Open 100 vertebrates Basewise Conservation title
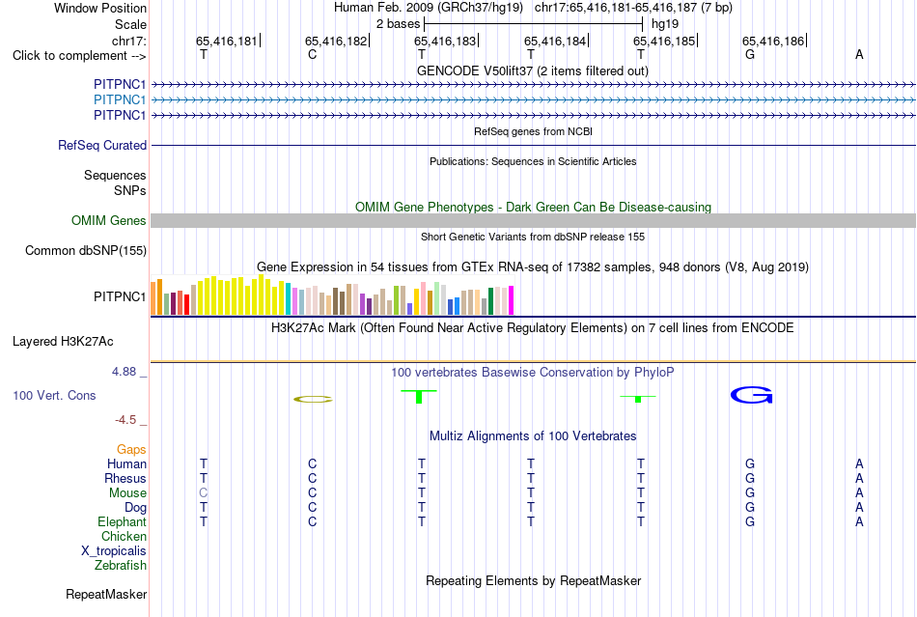The width and height of the screenshot is (917, 617). [533, 373]
